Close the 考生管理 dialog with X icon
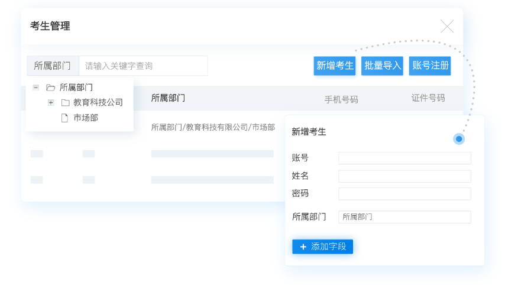 point(447,27)
